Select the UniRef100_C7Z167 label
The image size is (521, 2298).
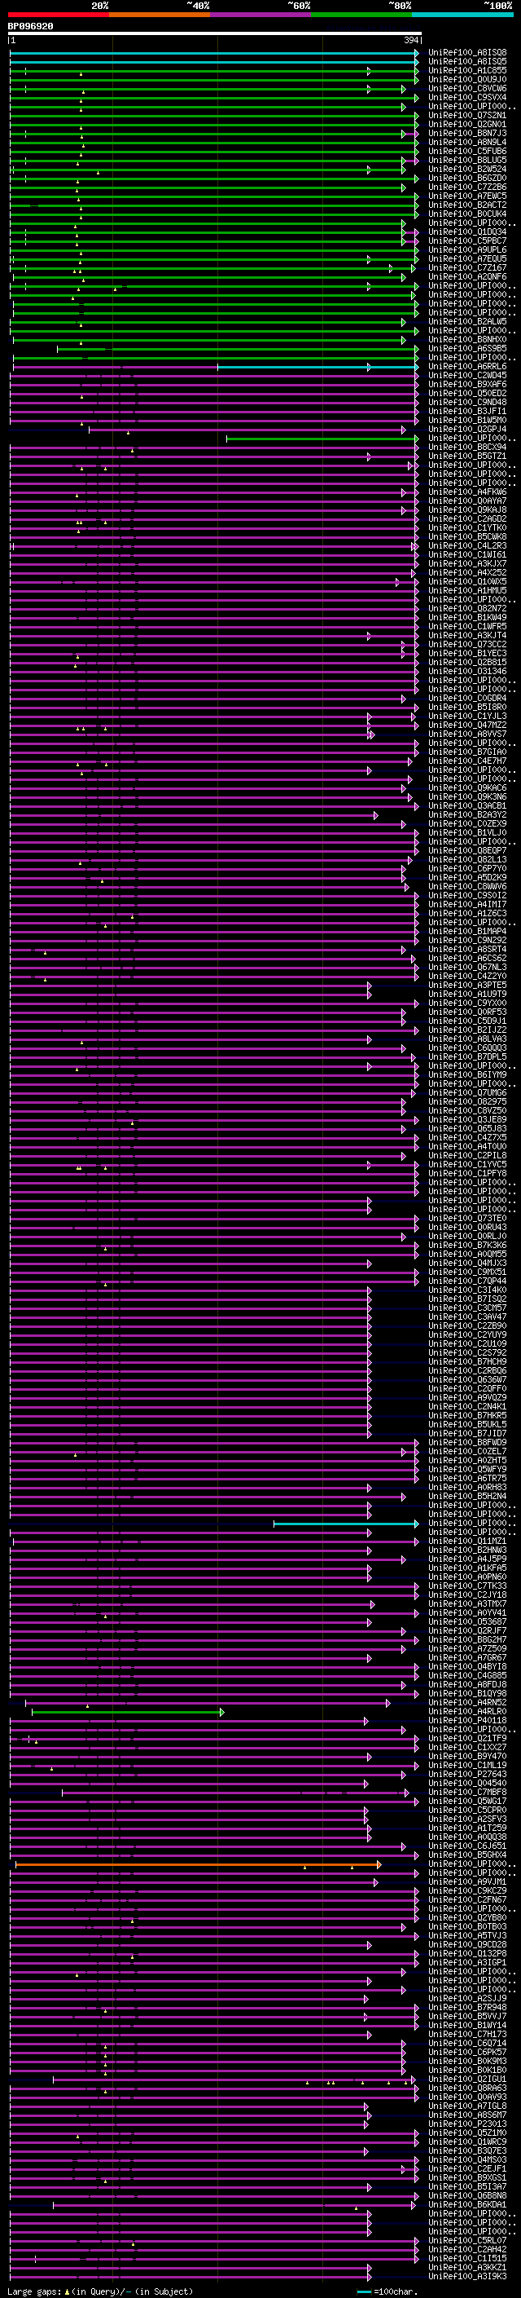tap(466, 267)
